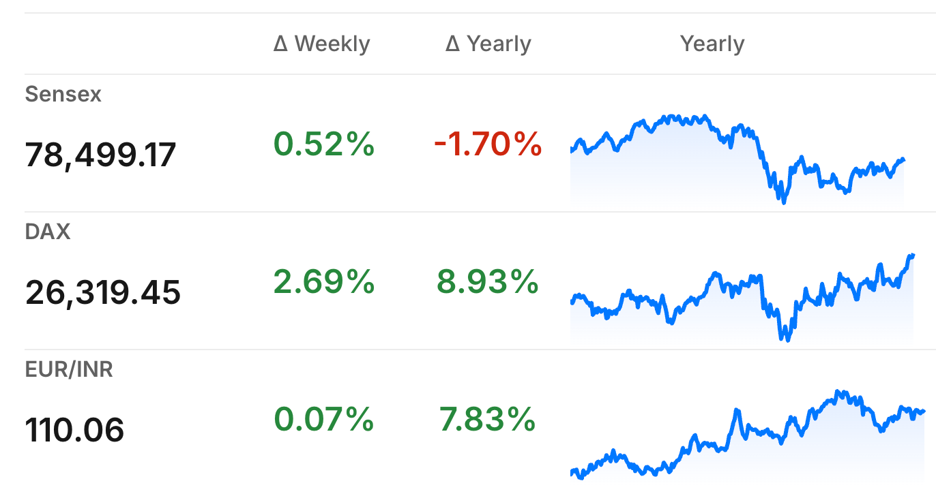The image size is (936, 496).
Task: Click Sensex yearly change -1.70%
Action: 488,144
